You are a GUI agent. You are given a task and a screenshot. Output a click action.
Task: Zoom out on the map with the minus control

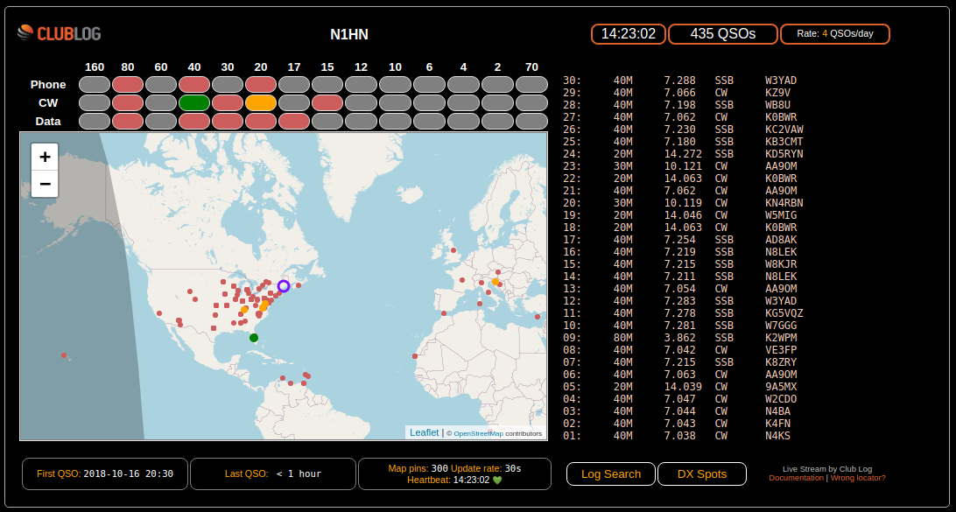tap(44, 184)
